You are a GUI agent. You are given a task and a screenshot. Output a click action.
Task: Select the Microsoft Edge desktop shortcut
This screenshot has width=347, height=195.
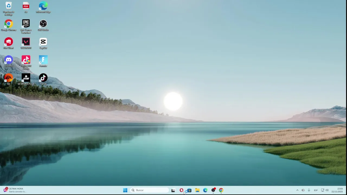point(43,7)
